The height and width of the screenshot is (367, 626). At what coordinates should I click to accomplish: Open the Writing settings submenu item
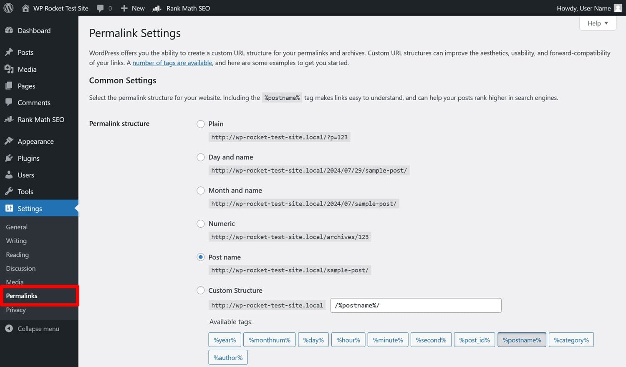point(16,241)
